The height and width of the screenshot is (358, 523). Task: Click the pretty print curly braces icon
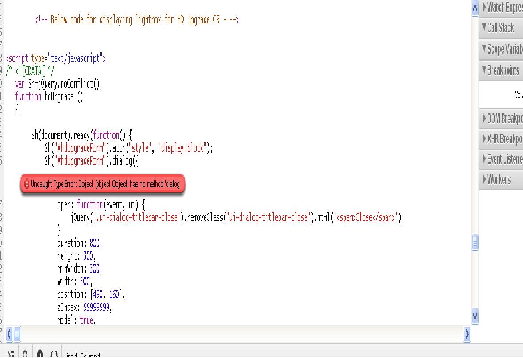coord(54,354)
